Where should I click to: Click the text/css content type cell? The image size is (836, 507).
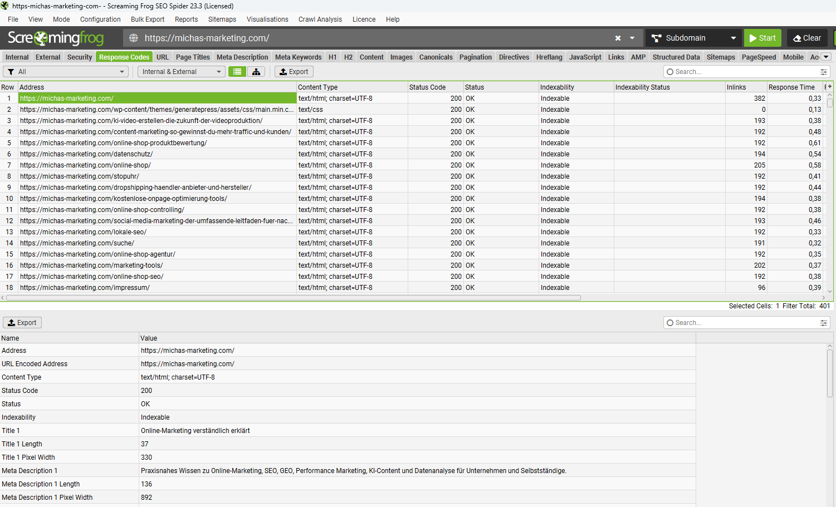coord(352,110)
